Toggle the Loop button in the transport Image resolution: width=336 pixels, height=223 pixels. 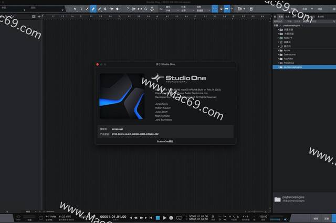[179, 217]
